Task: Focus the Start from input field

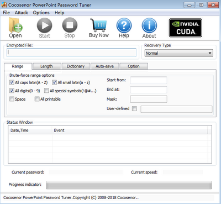Action: (149, 80)
